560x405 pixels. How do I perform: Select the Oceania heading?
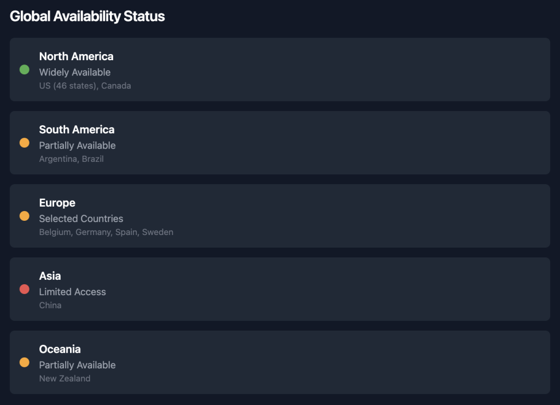click(60, 349)
